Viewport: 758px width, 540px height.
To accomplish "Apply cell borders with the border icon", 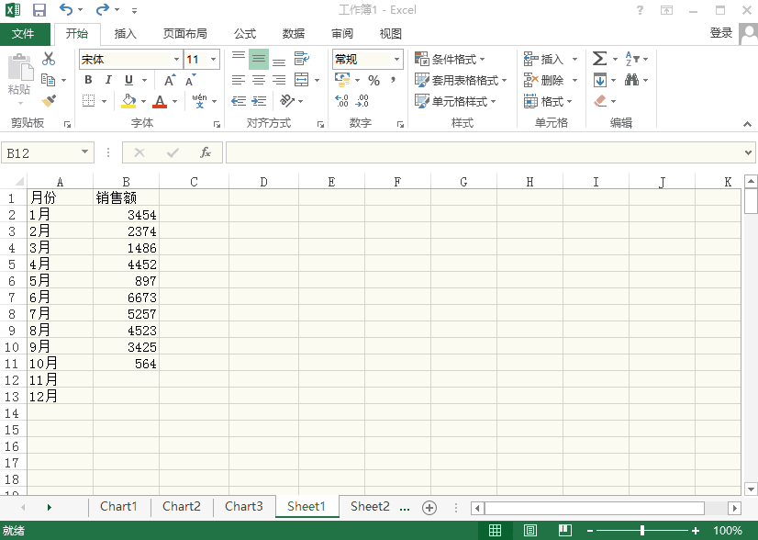I will 88,101.
